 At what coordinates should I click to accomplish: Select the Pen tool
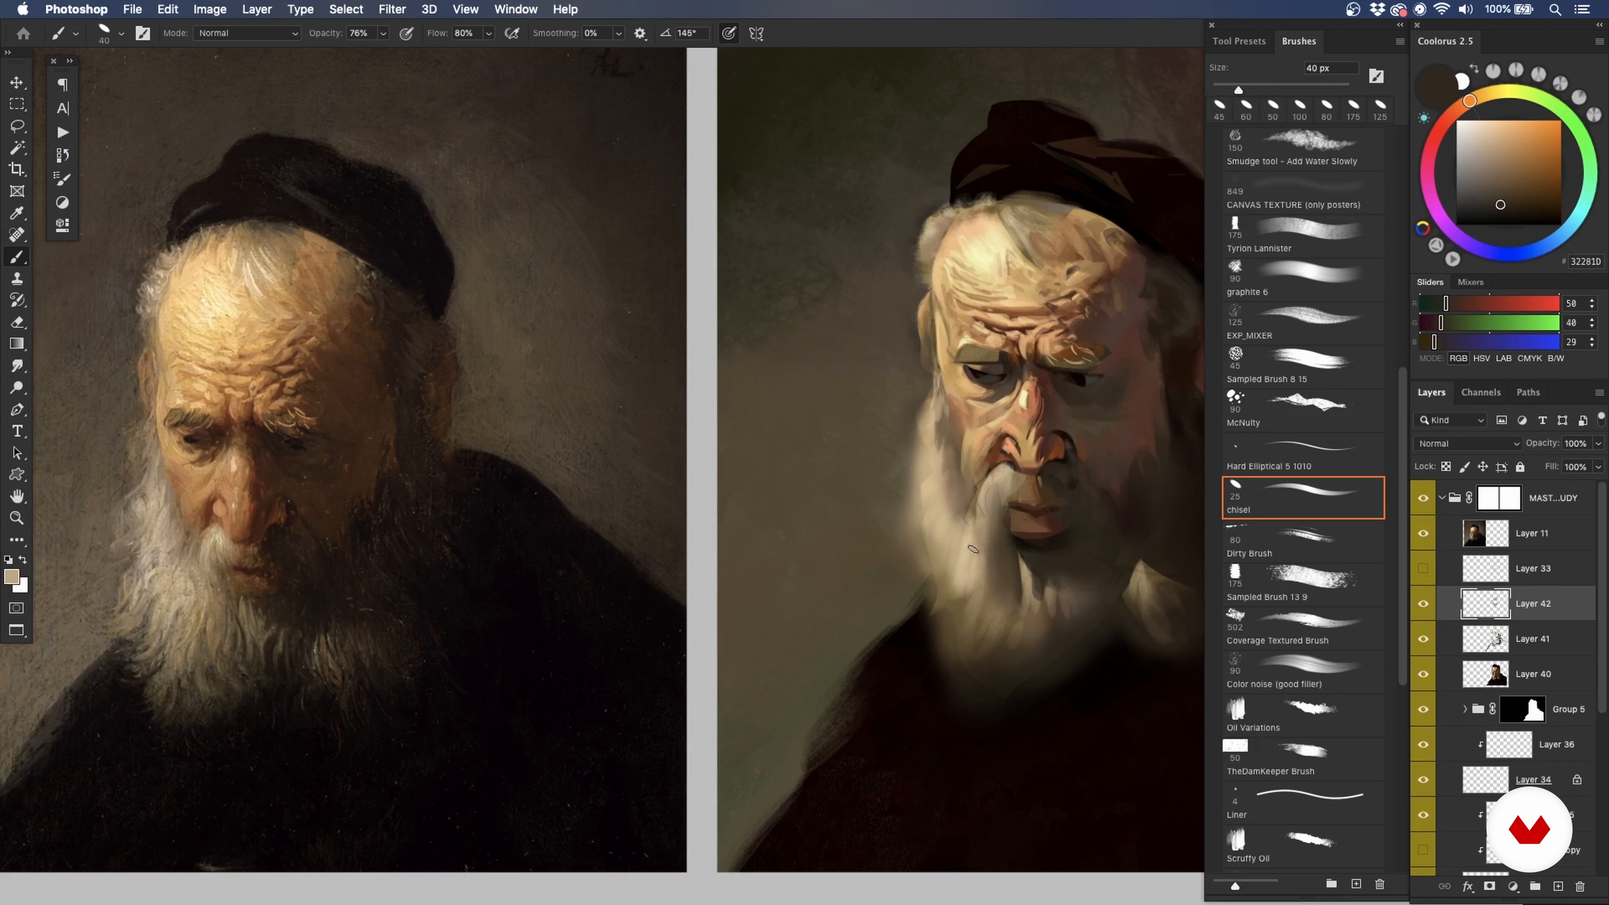(x=17, y=410)
